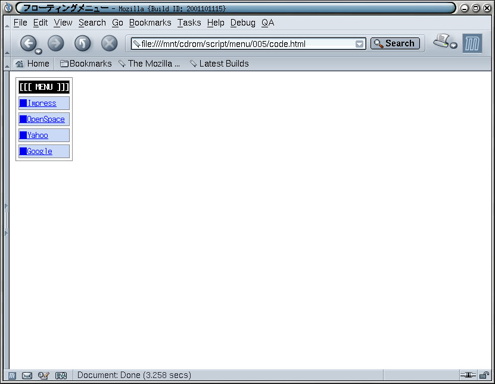Viewport: 495px width, 384px height.
Task: Open the Home bookmark in personal toolbar
Action: [x=32, y=64]
